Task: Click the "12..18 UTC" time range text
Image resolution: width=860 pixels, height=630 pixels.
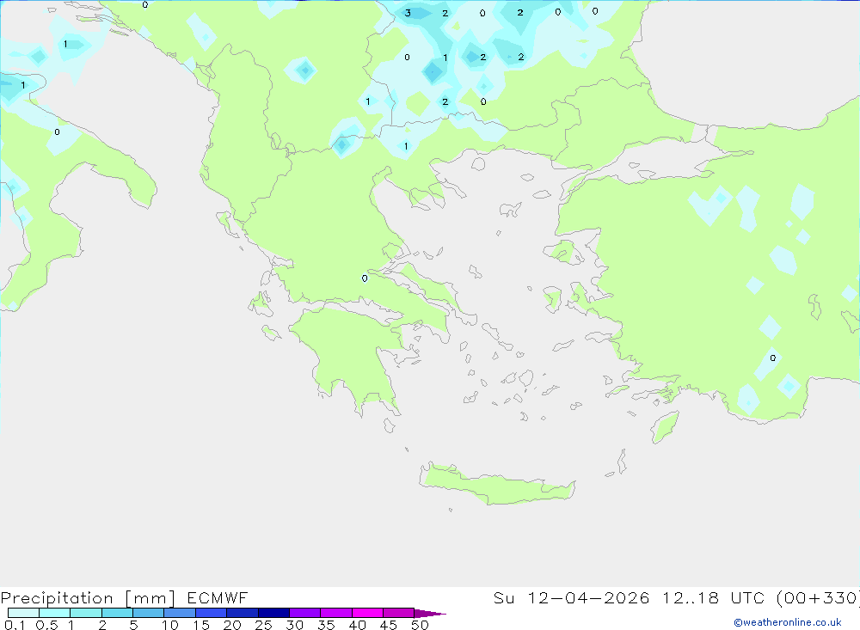Action: pyautogui.click(x=714, y=597)
